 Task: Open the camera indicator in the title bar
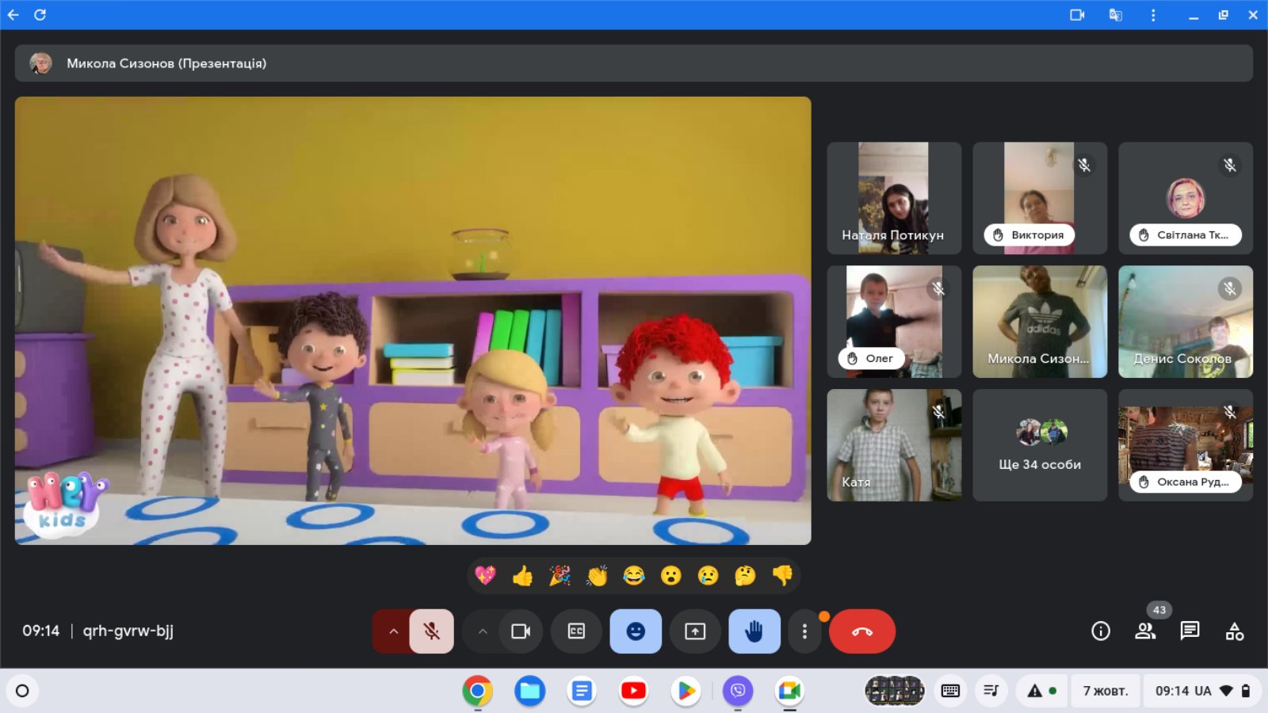pyautogui.click(x=1077, y=14)
